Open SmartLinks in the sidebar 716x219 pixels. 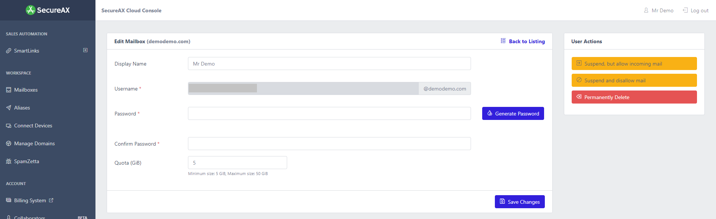coord(26,51)
